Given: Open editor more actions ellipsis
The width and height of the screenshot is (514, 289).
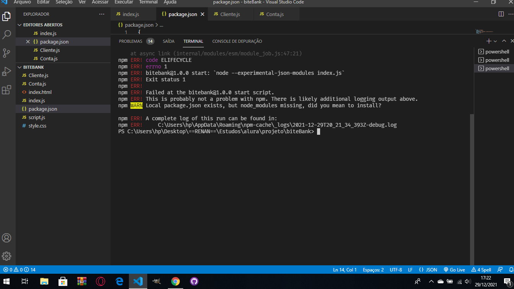Looking at the screenshot, I should coord(512,14).
